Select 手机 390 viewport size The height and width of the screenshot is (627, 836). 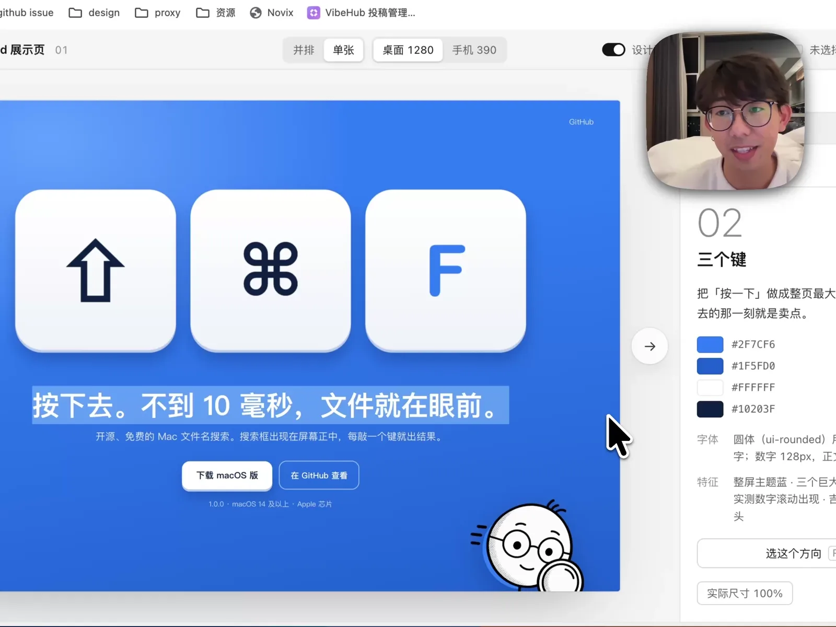[474, 50]
